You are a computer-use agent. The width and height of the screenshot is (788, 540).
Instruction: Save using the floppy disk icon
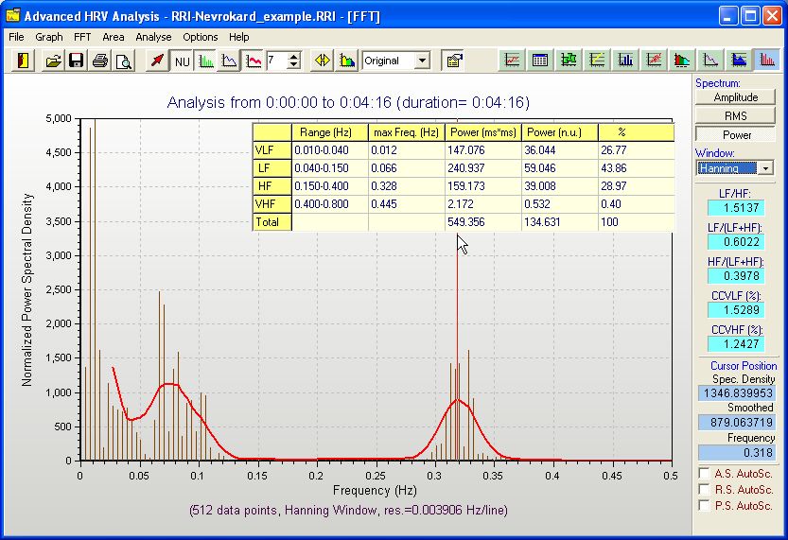77,61
